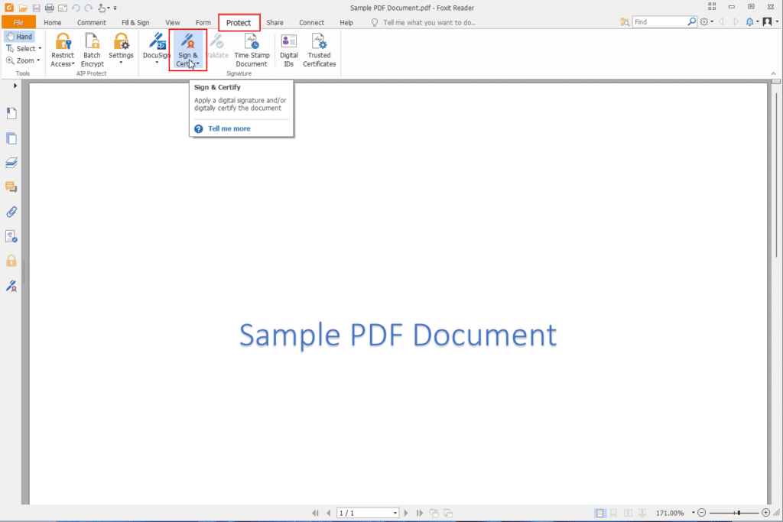783x522 pixels.
Task: Click the Tell me what you want box
Action: pos(429,22)
